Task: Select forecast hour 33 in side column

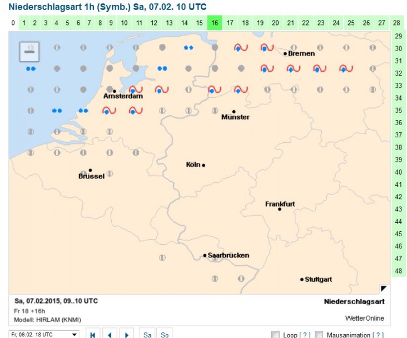Action: click(399, 86)
